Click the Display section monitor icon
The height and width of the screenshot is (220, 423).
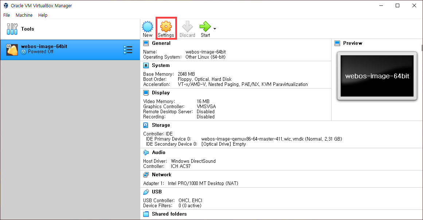146,93
